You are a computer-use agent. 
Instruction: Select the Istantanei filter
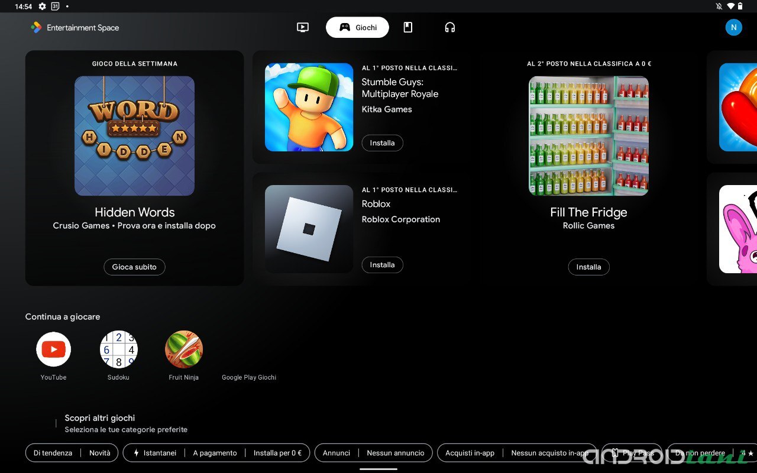coord(154,453)
